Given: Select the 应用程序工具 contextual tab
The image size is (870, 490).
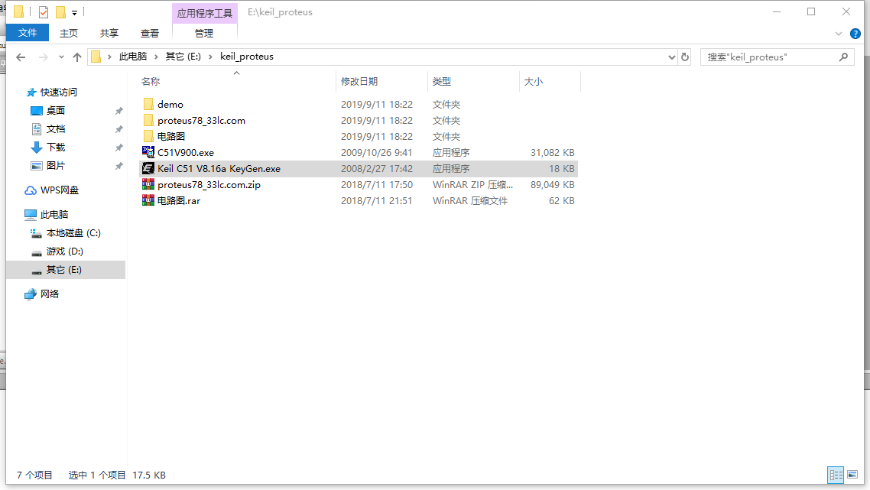Looking at the screenshot, I should [205, 13].
